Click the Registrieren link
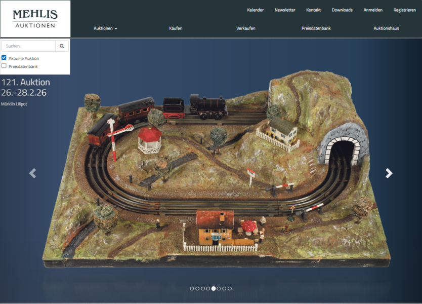 tap(404, 10)
